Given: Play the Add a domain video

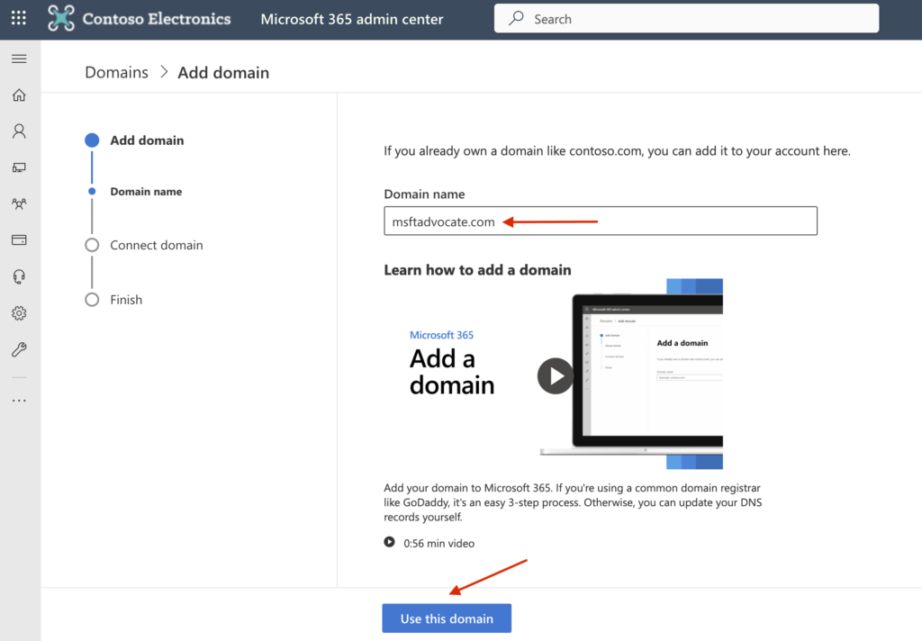Looking at the screenshot, I should 555,375.
